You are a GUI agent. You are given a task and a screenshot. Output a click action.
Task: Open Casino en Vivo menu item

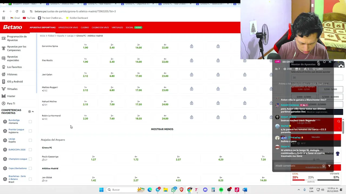[x=100, y=27]
